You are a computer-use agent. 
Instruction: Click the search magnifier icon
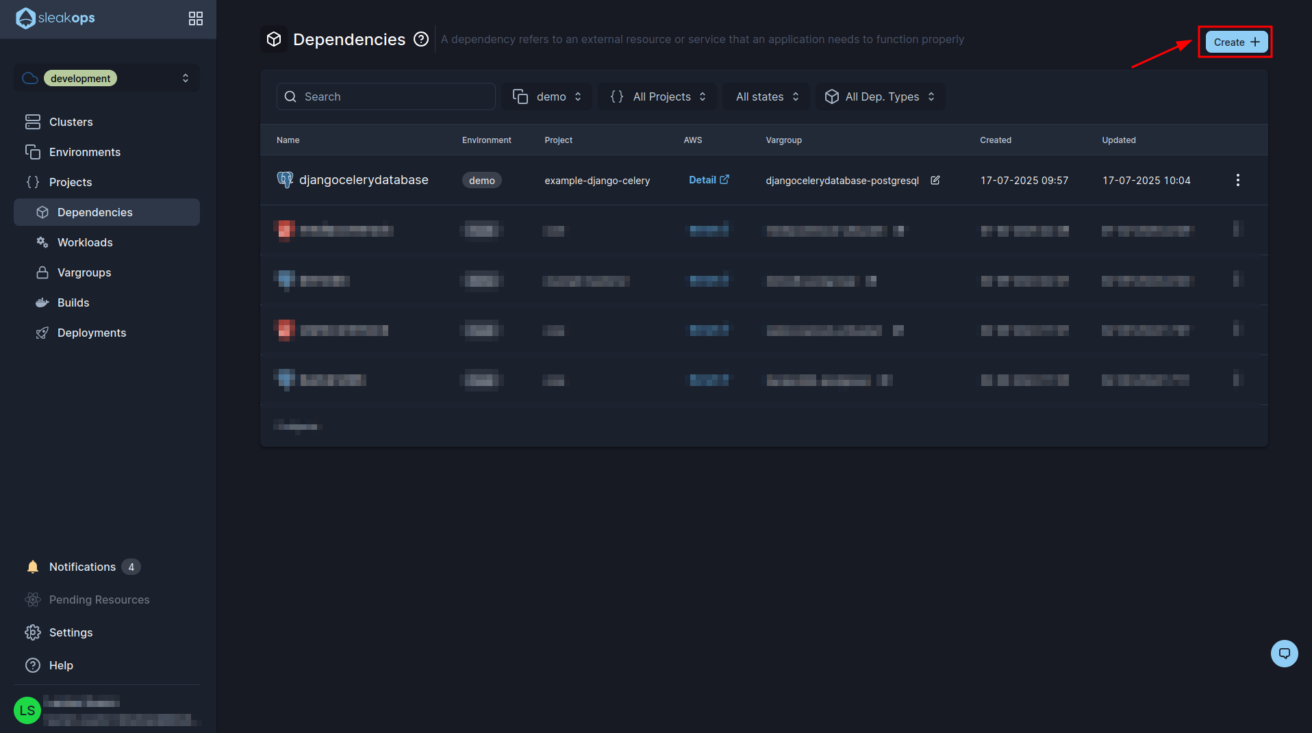coord(290,97)
